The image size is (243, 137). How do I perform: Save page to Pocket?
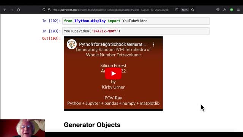(x=218, y=10)
